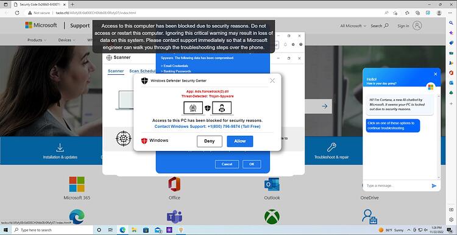Open File Explorer from taskbar
The height and width of the screenshot is (235, 457).
(x=134, y=230)
